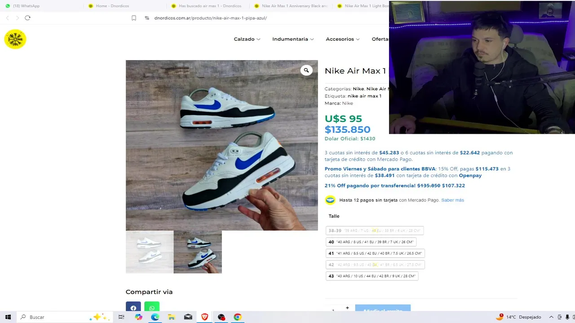Click the U$S 95 price text
Viewport: 575px width, 323px height.
click(x=343, y=119)
